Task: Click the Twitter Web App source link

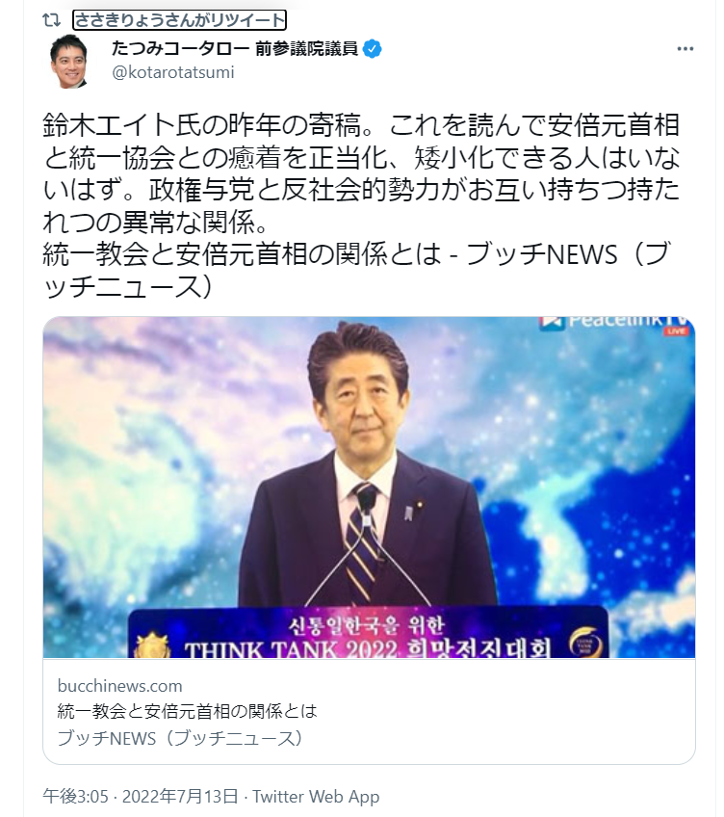Action: 316,796
